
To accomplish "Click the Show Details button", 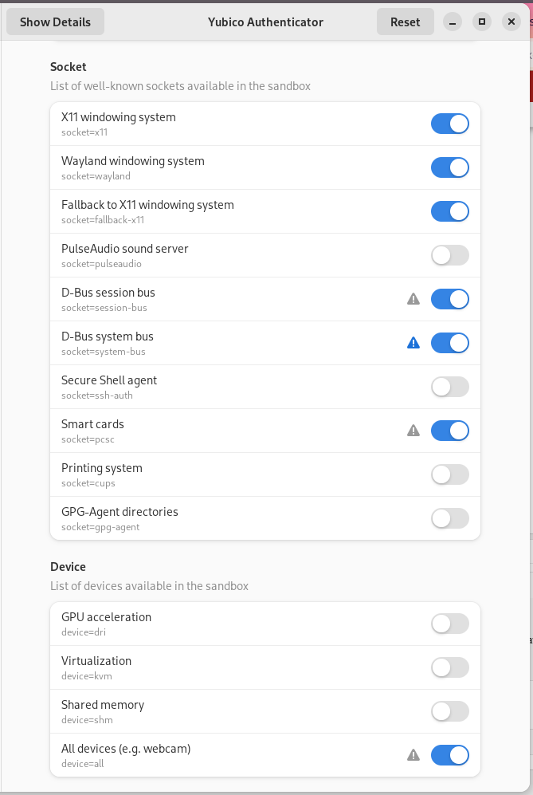I will click(55, 22).
